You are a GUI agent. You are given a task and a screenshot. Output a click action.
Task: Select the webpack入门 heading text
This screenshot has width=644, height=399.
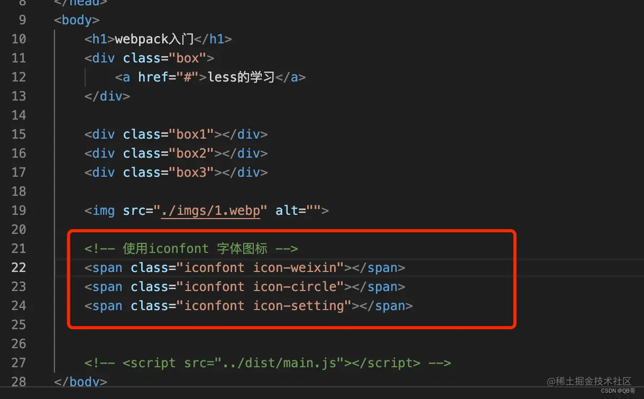155,39
